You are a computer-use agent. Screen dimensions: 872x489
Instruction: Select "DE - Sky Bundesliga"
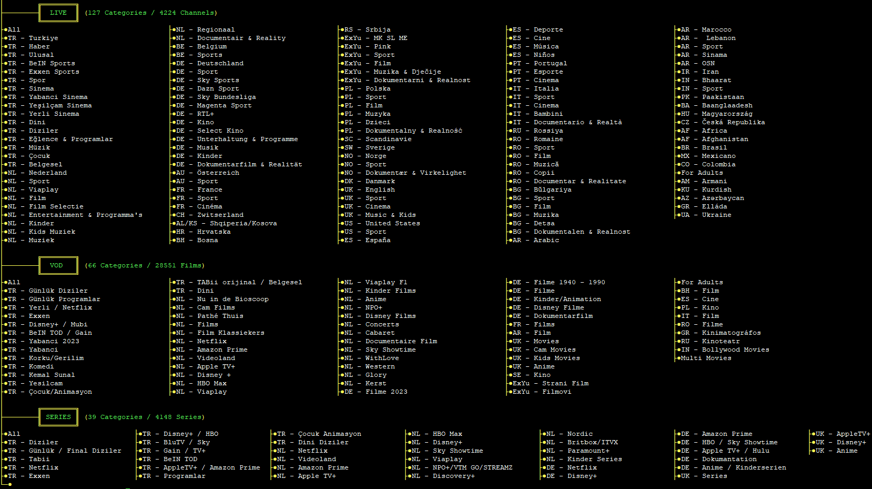tap(216, 97)
